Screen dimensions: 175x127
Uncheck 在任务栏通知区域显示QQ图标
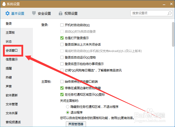(x=62, y=95)
